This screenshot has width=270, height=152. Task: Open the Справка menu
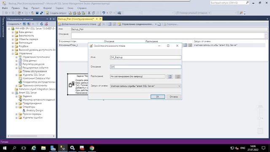[82, 8]
